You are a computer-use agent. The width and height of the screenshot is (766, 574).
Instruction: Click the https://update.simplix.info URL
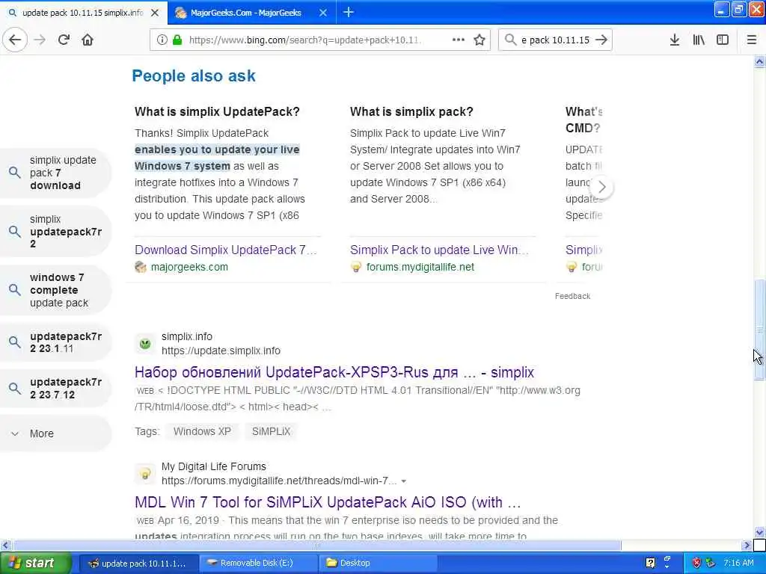[221, 351]
